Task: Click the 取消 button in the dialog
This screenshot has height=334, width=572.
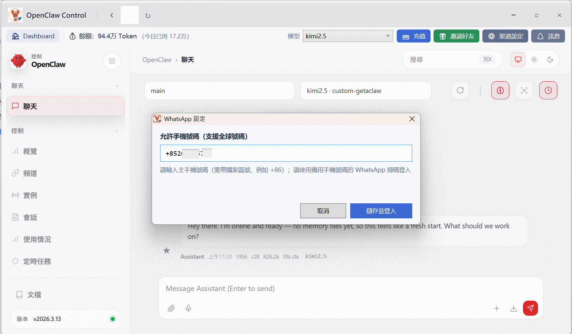Action: click(323, 211)
